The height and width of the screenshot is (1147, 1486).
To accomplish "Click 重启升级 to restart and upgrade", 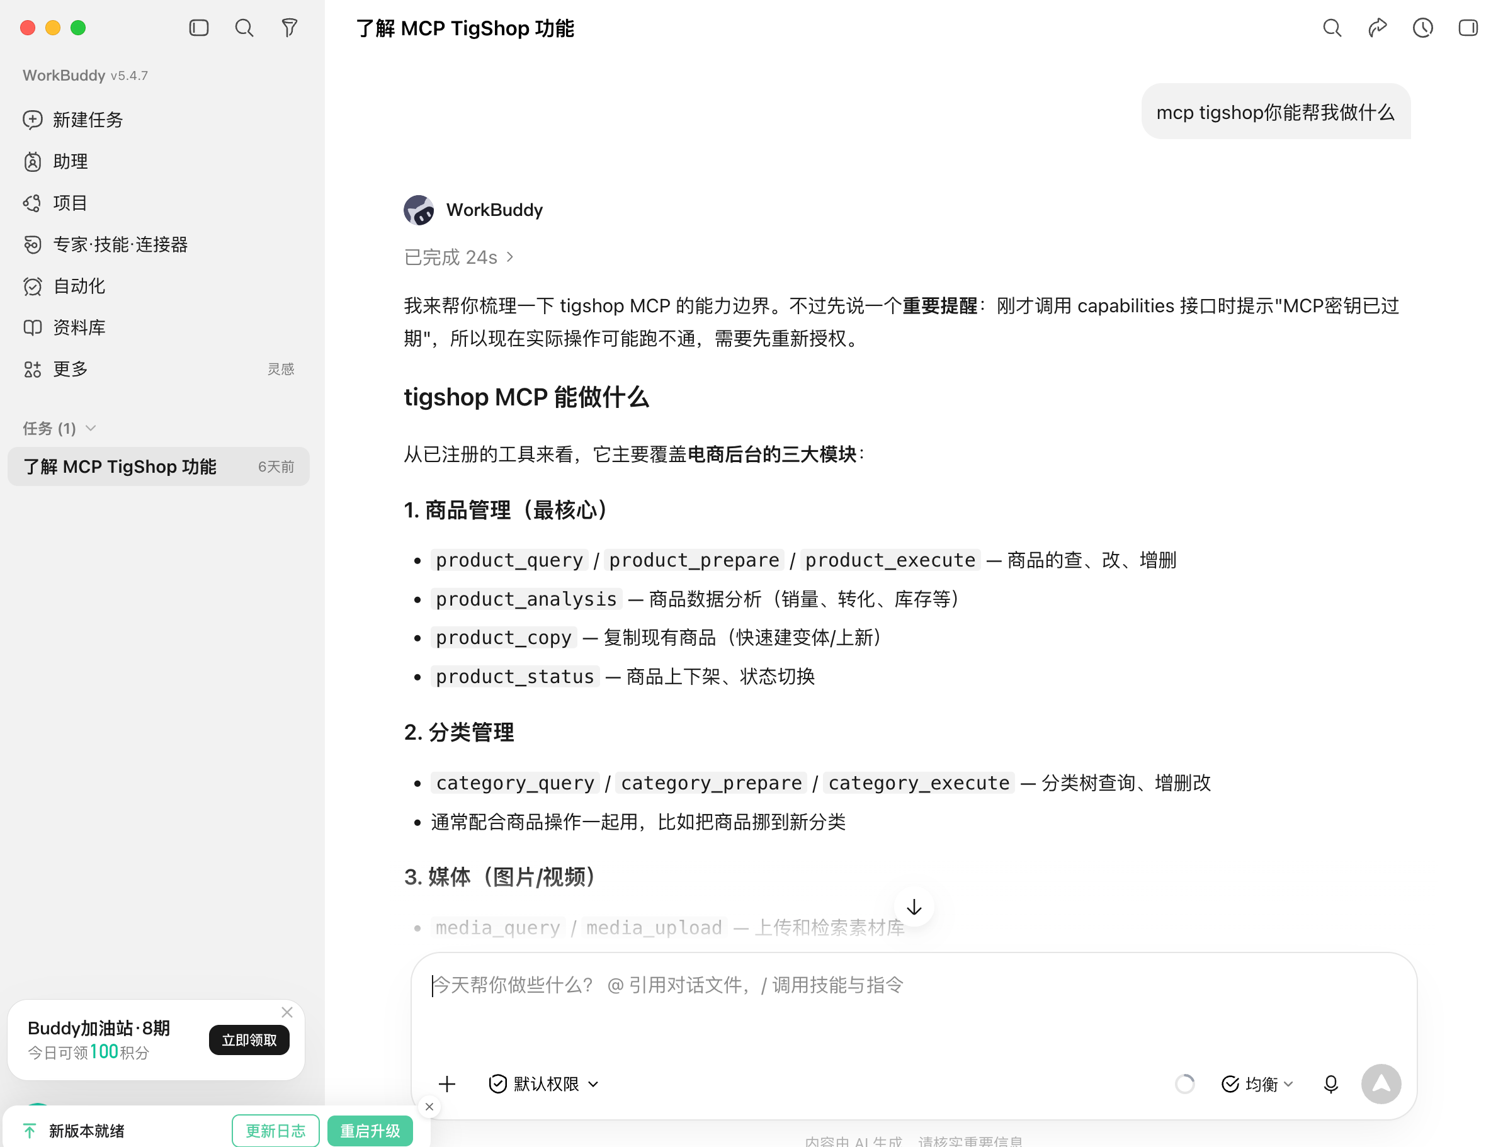I will coord(370,1131).
